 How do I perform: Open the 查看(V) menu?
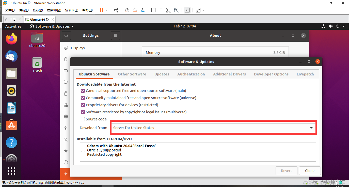(x=38, y=10)
